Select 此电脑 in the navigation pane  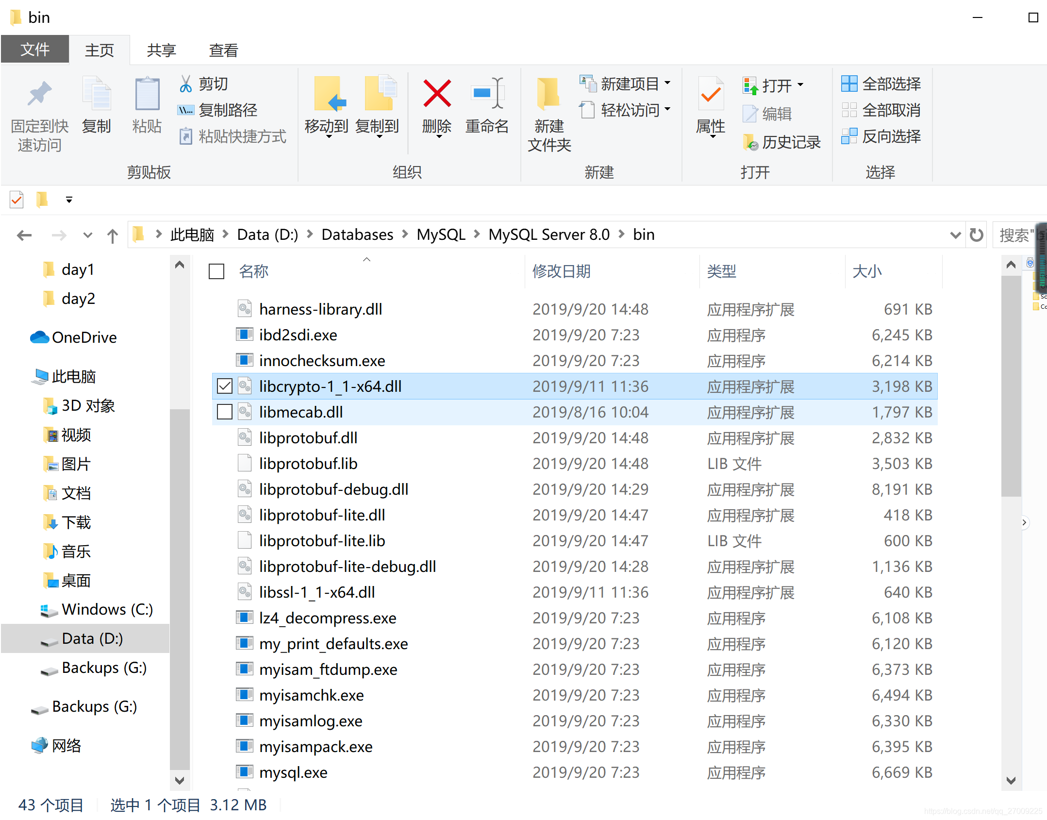(x=63, y=376)
